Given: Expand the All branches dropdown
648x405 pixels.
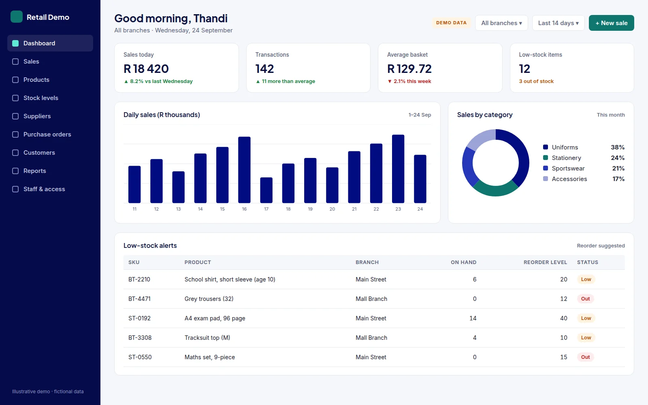Looking at the screenshot, I should (501, 23).
